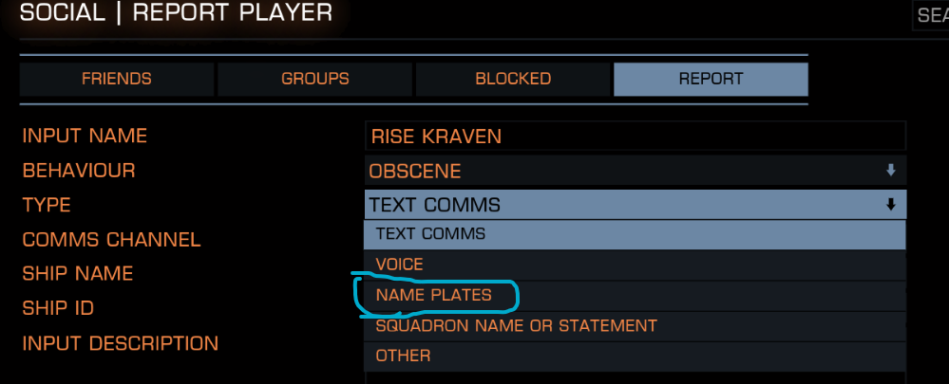Select Squadron Name or Statement option
Screen dimensions: 949x384
click(x=516, y=325)
